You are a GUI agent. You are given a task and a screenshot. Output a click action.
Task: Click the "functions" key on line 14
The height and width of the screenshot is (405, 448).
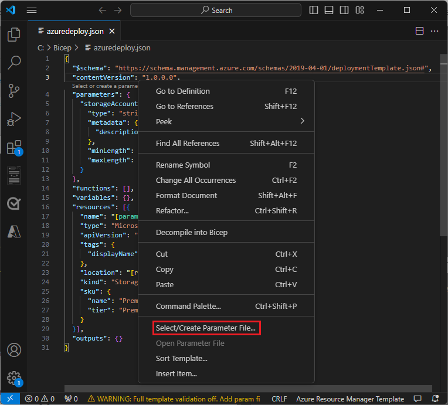93,188
